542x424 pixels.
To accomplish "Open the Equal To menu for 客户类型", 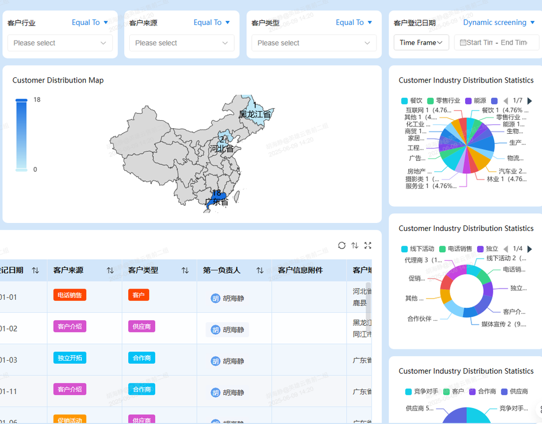I will click(354, 23).
